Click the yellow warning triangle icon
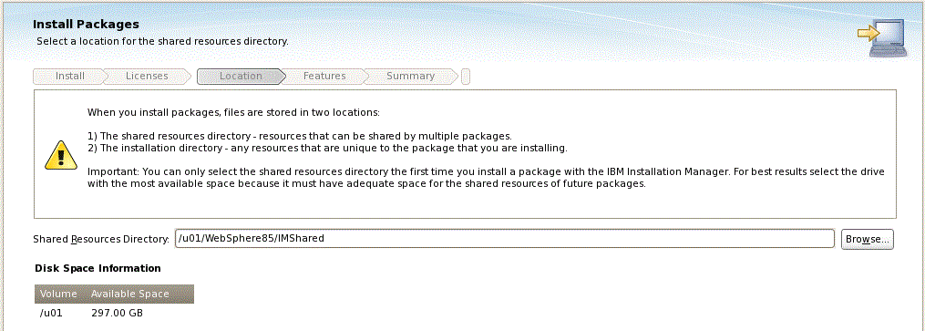The width and height of the screenshot is (925, 331). tap(61, 155)
